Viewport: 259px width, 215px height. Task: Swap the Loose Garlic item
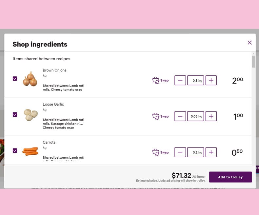pos(161,116)
